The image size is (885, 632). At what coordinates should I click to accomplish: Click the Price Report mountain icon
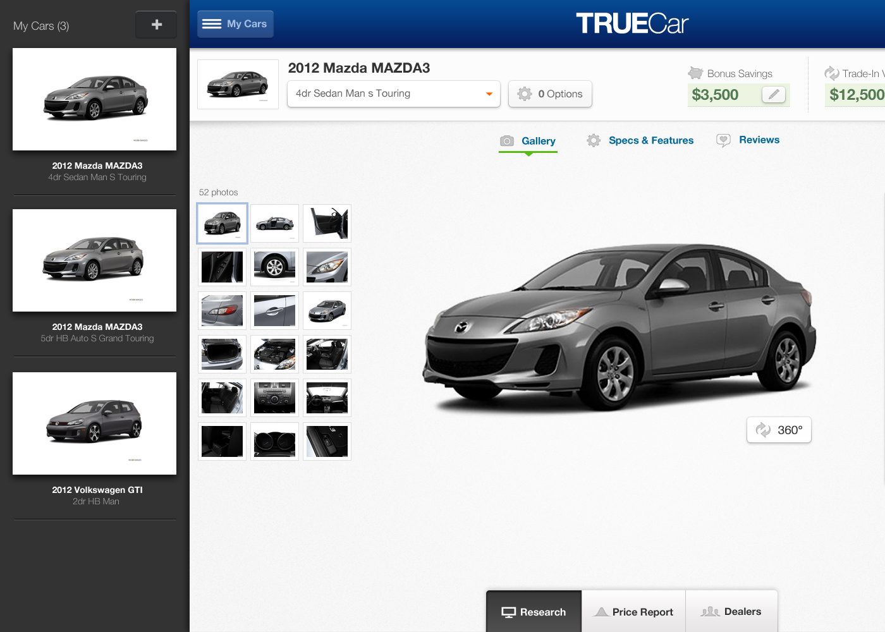pyautogui.click(x=602, y=612)
